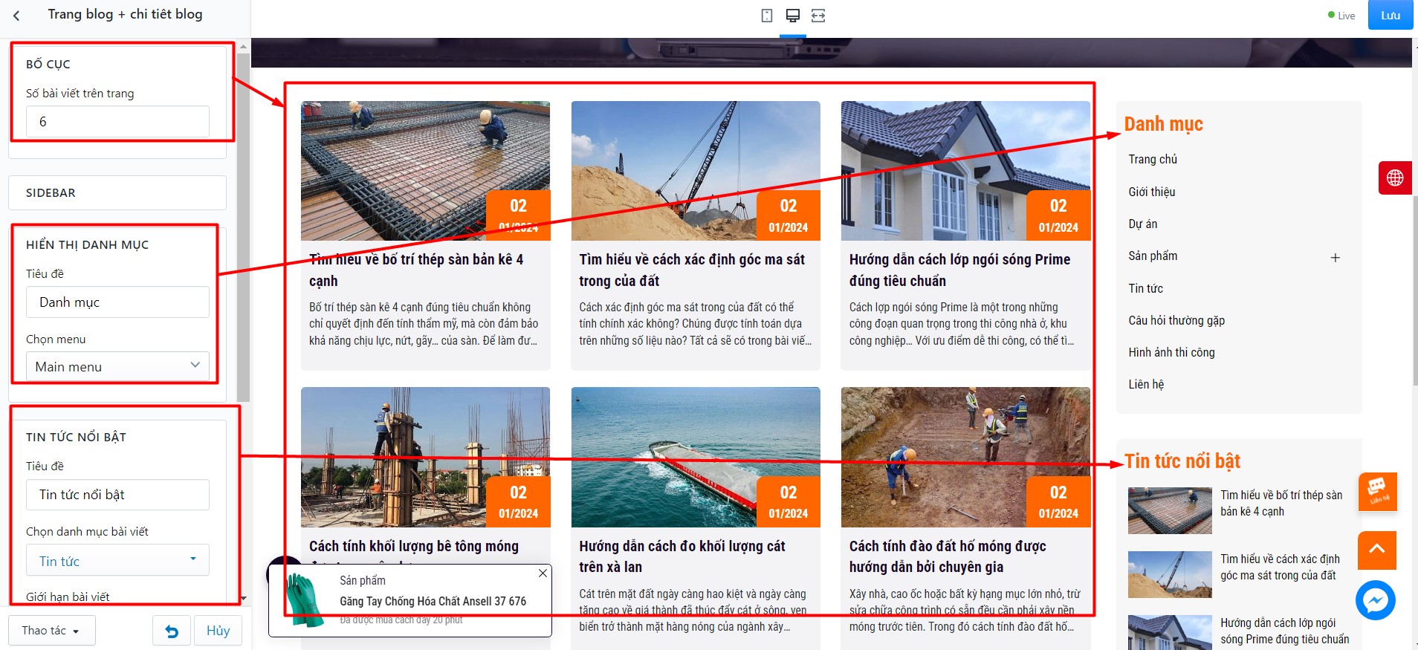The width and height of the screenshot is (1418, 650).
Task: Open Dự án category link
Action: pos(1143,224)
